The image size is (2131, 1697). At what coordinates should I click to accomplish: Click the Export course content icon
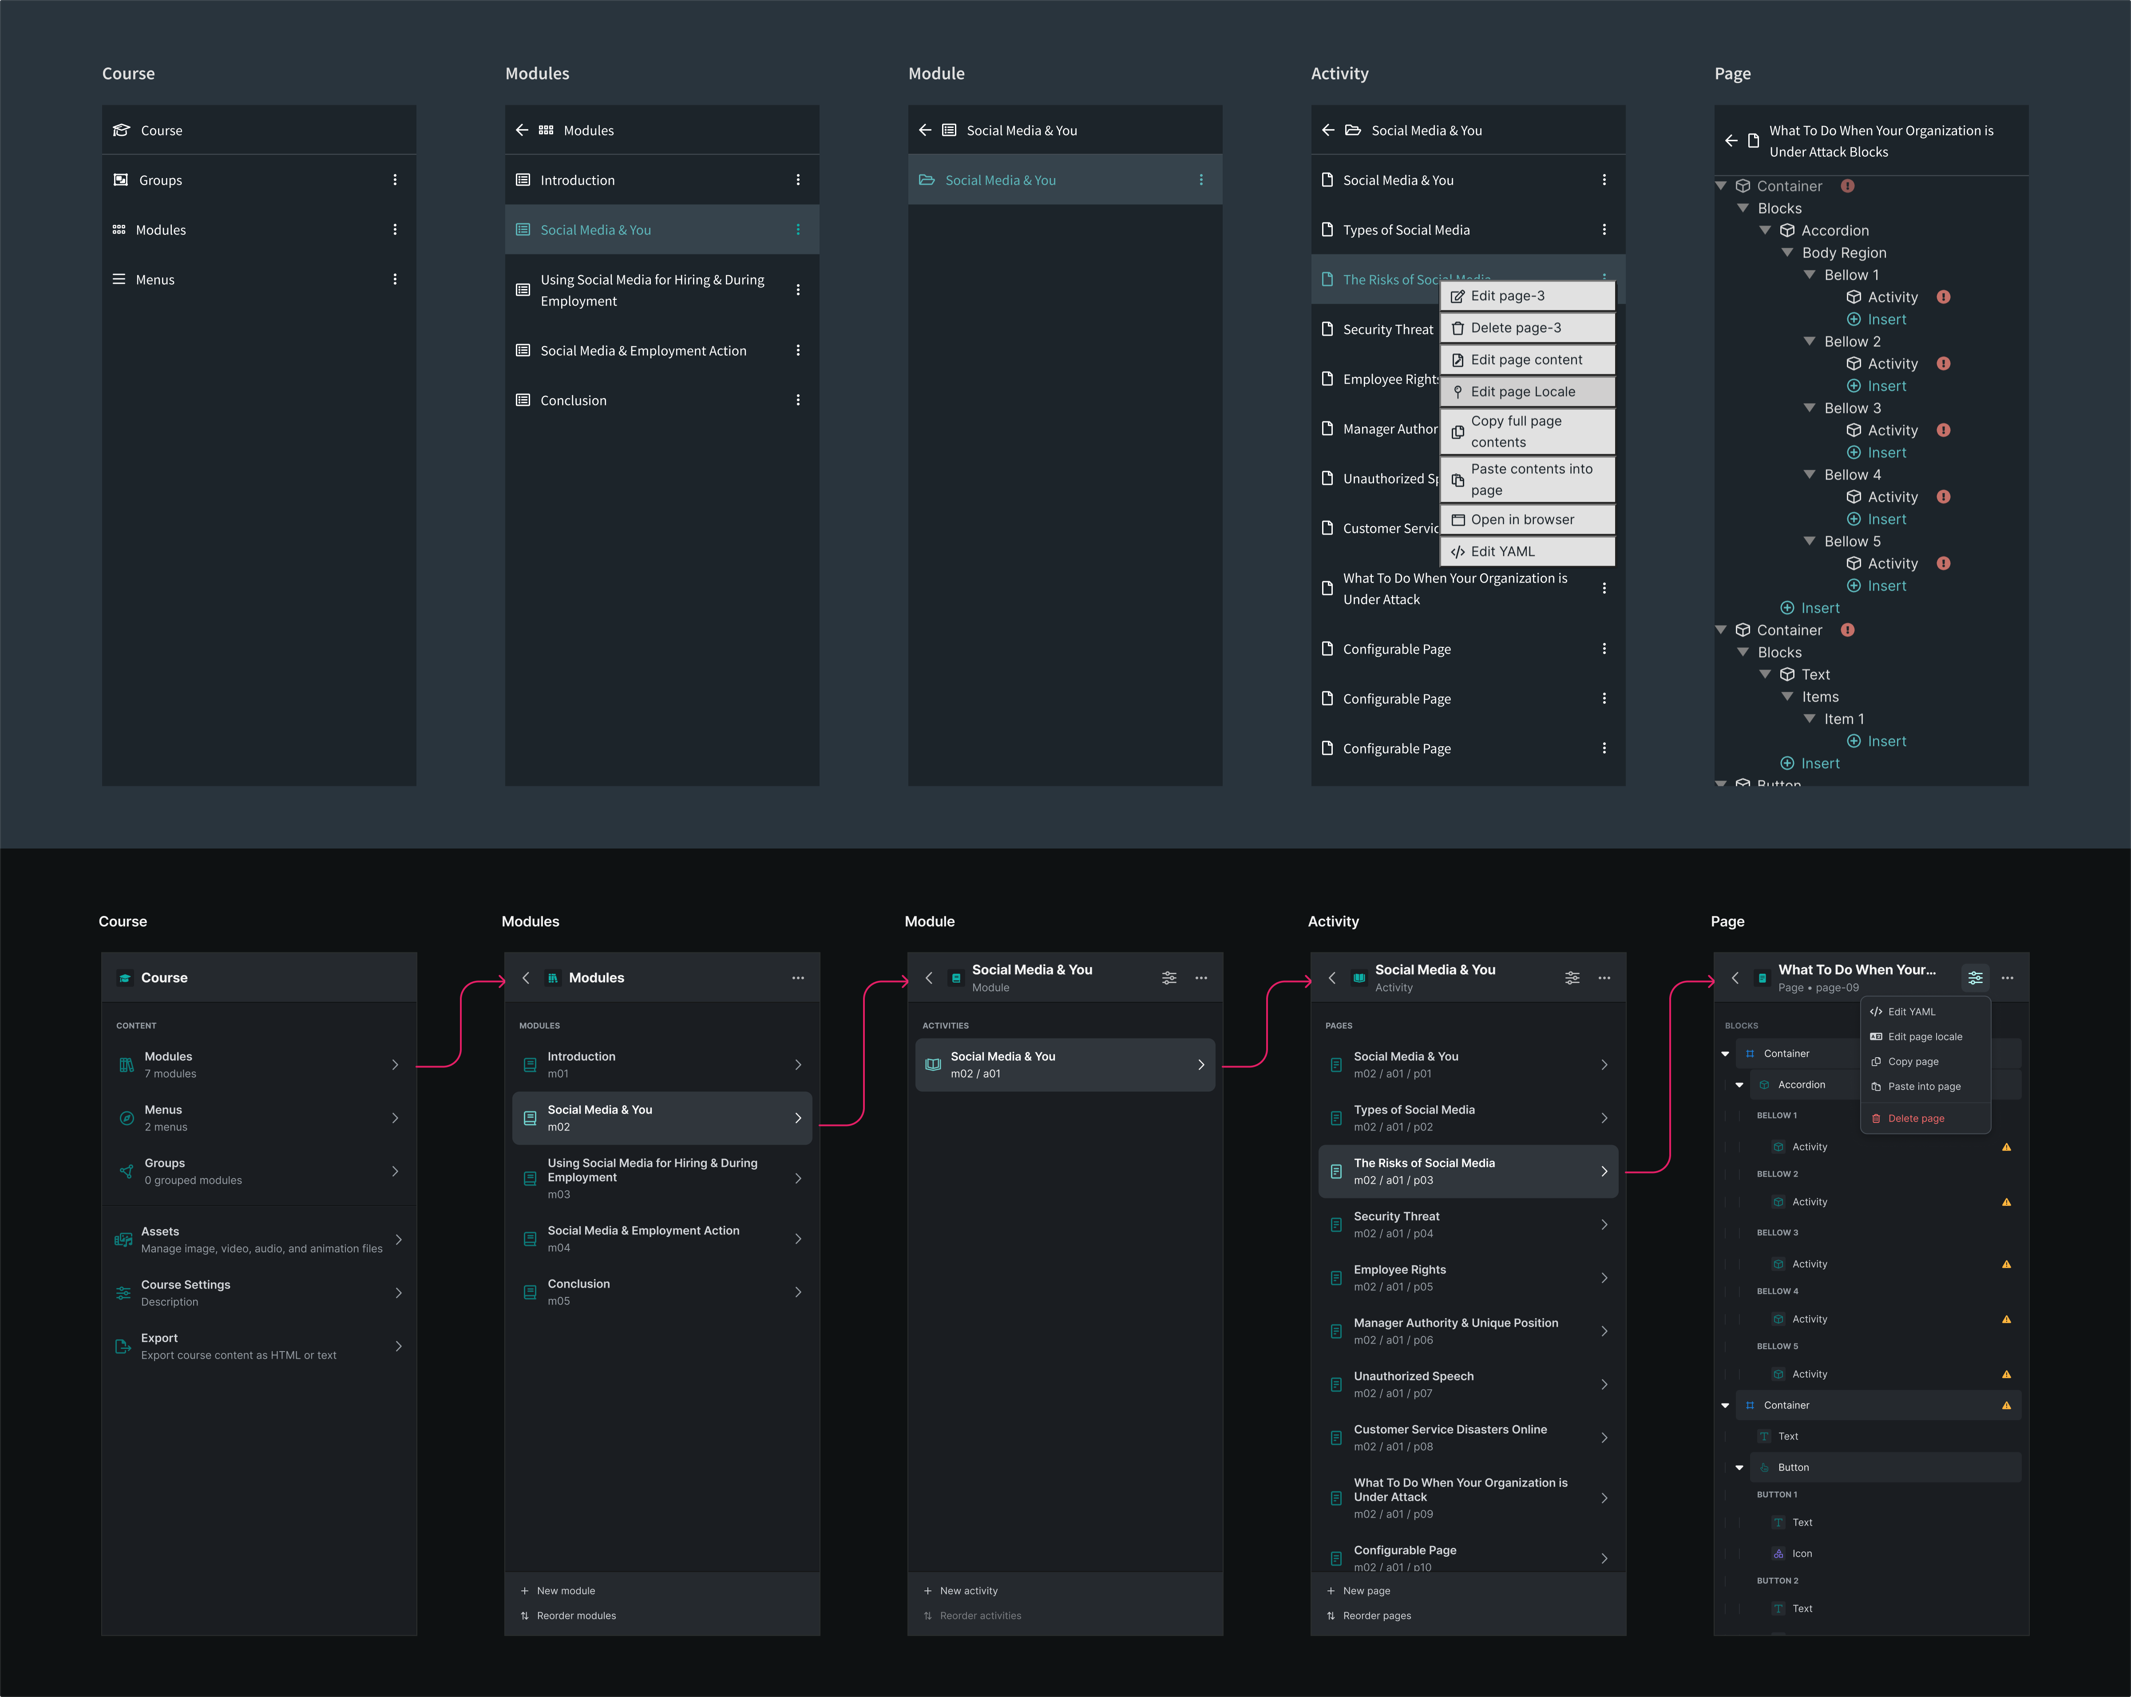coord(123,1346)
